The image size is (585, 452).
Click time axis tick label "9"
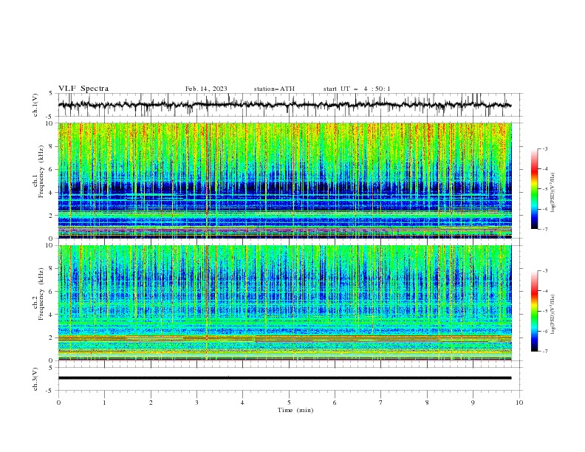tap(473, 403)
